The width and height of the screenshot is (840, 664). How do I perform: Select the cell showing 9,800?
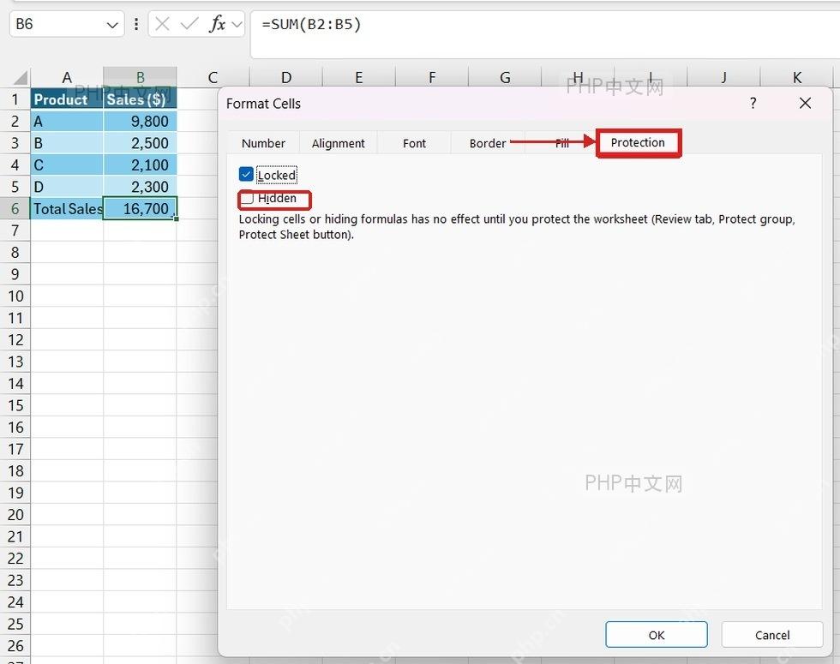pyautogui.click(x=140, y=121)
